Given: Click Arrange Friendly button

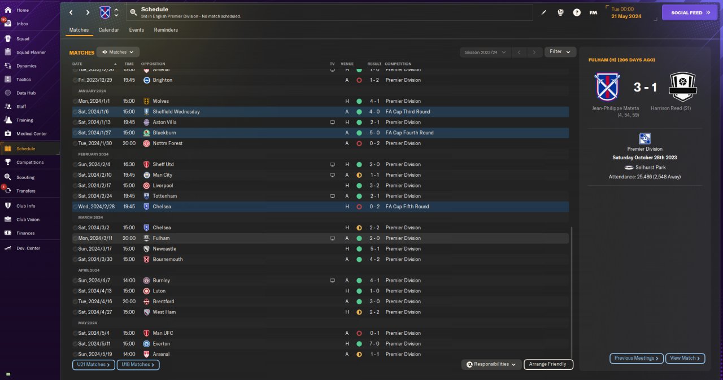Looking at the screenshot, I should click(548, 364).
